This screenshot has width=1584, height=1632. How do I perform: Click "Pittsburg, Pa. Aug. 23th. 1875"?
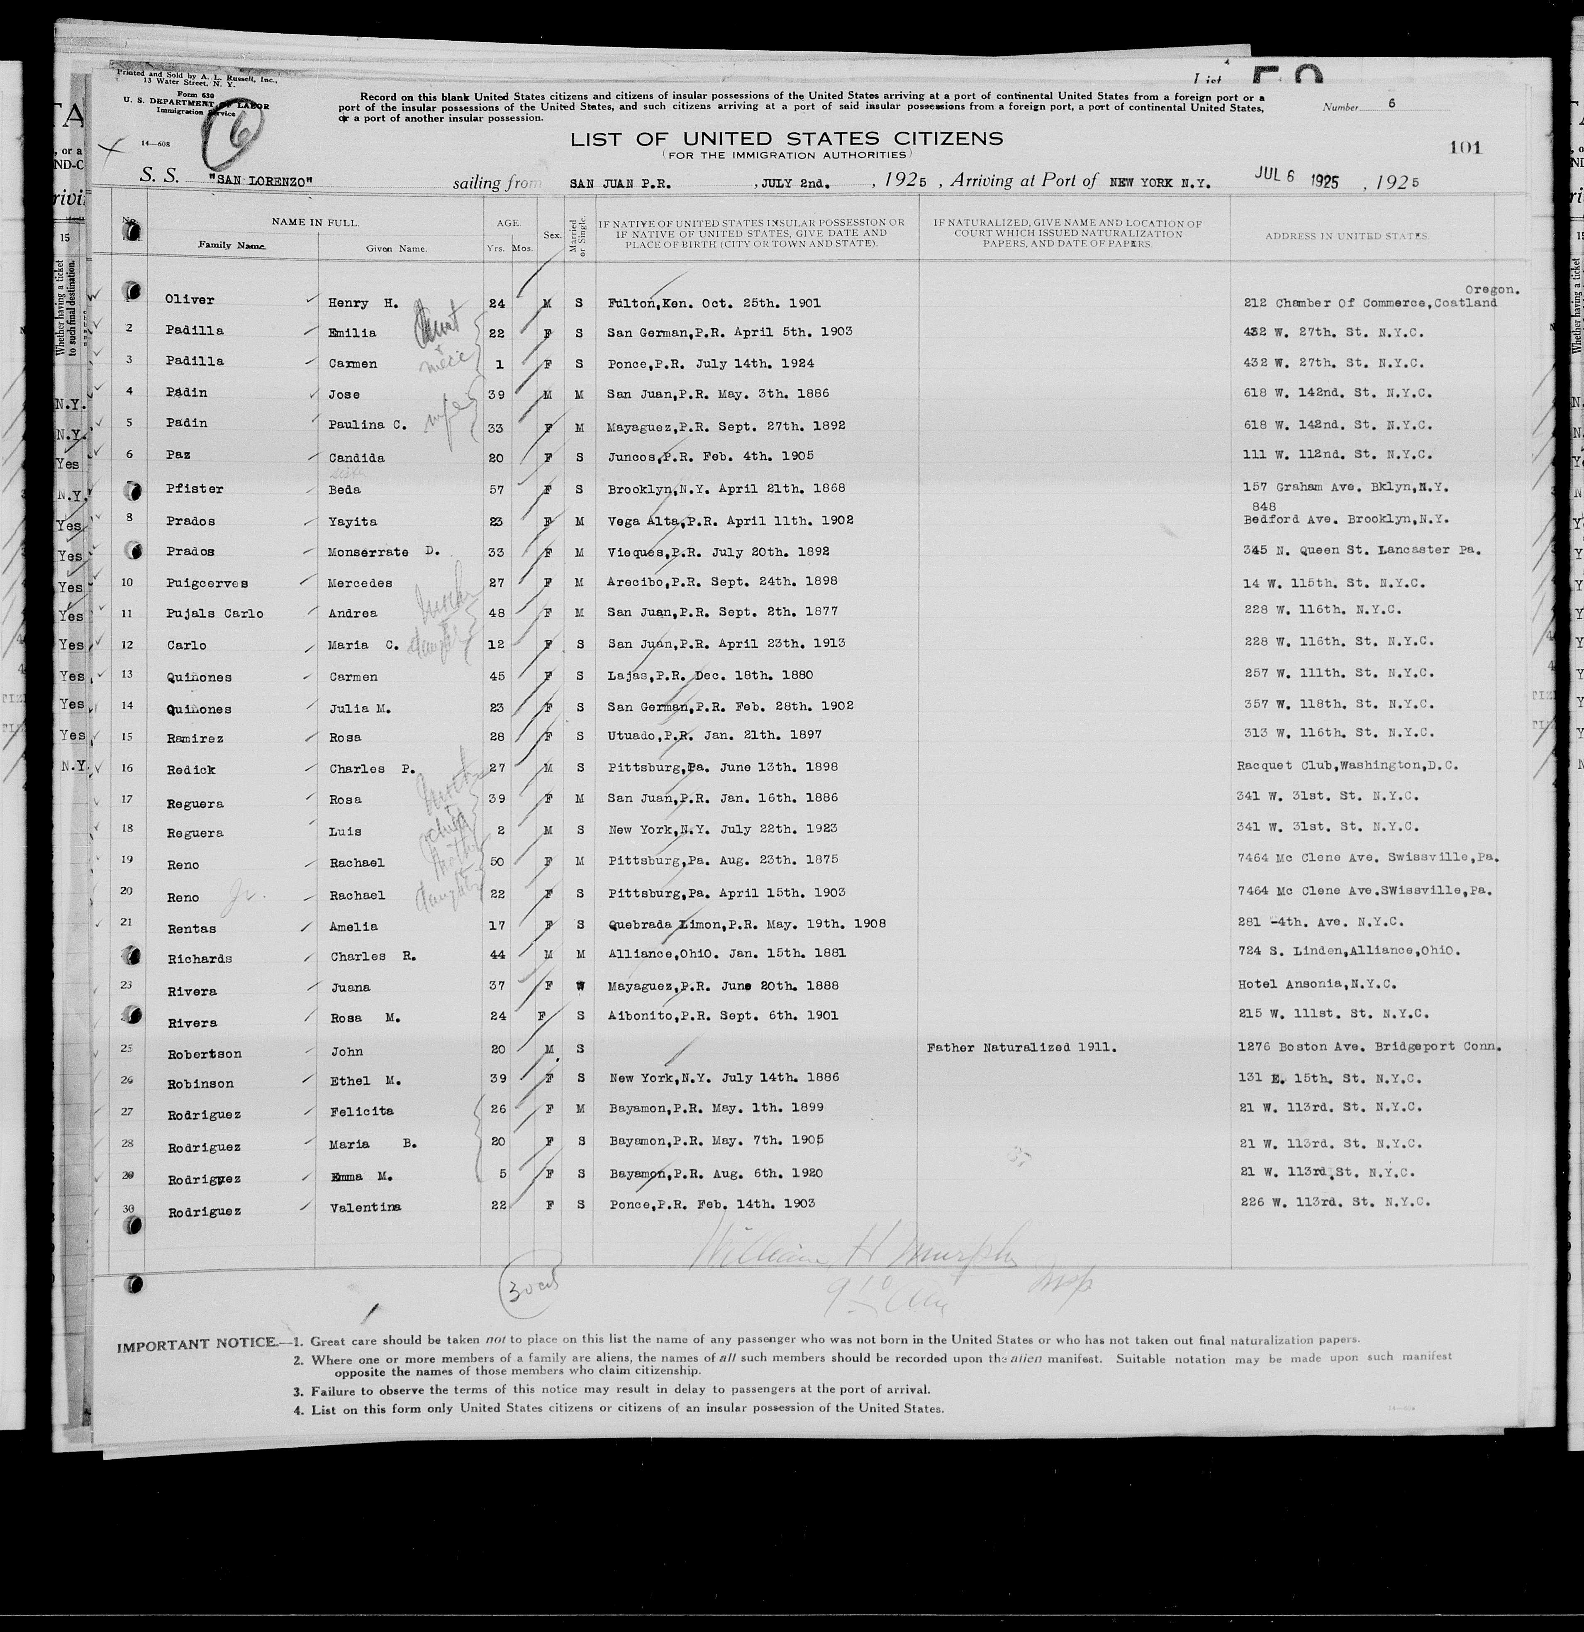pos(722,860)
